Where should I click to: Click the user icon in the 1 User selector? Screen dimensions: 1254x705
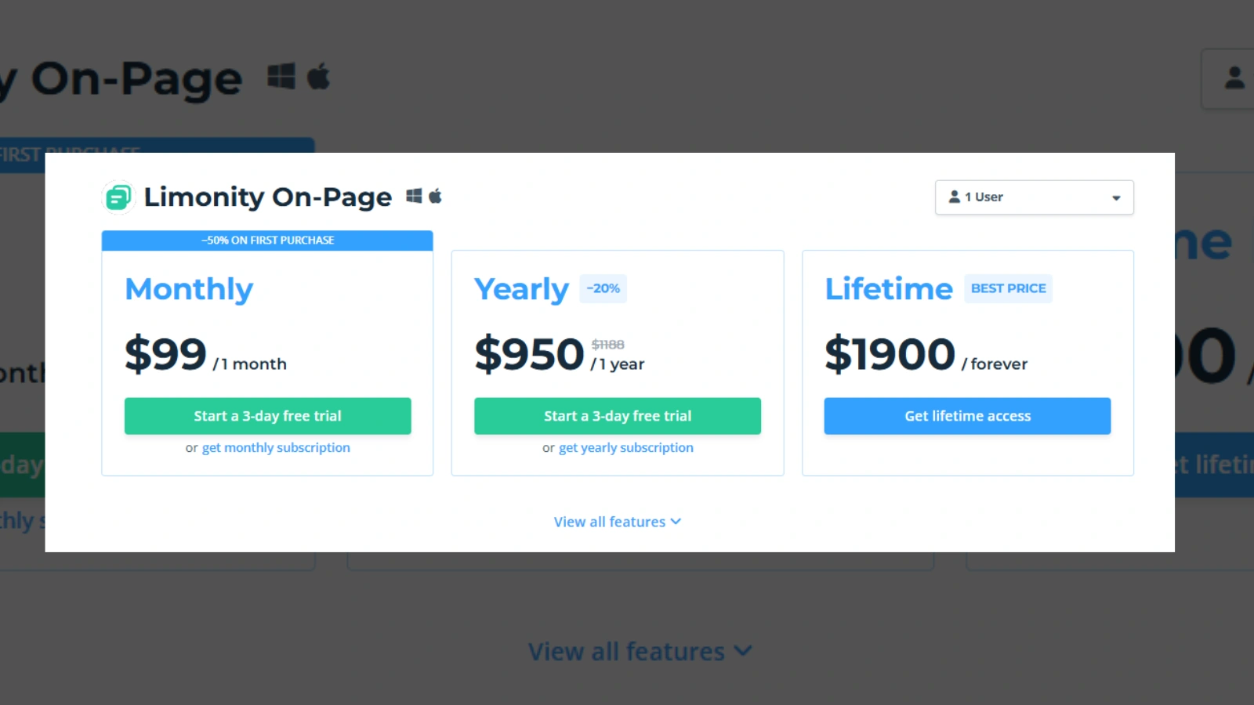[954, 197]
